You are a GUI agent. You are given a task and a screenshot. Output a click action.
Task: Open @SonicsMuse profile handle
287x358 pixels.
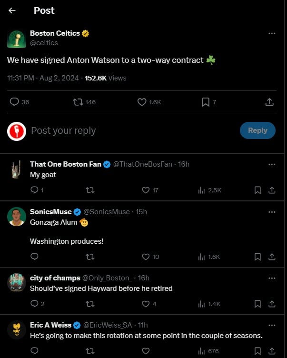tap(106, 212)
